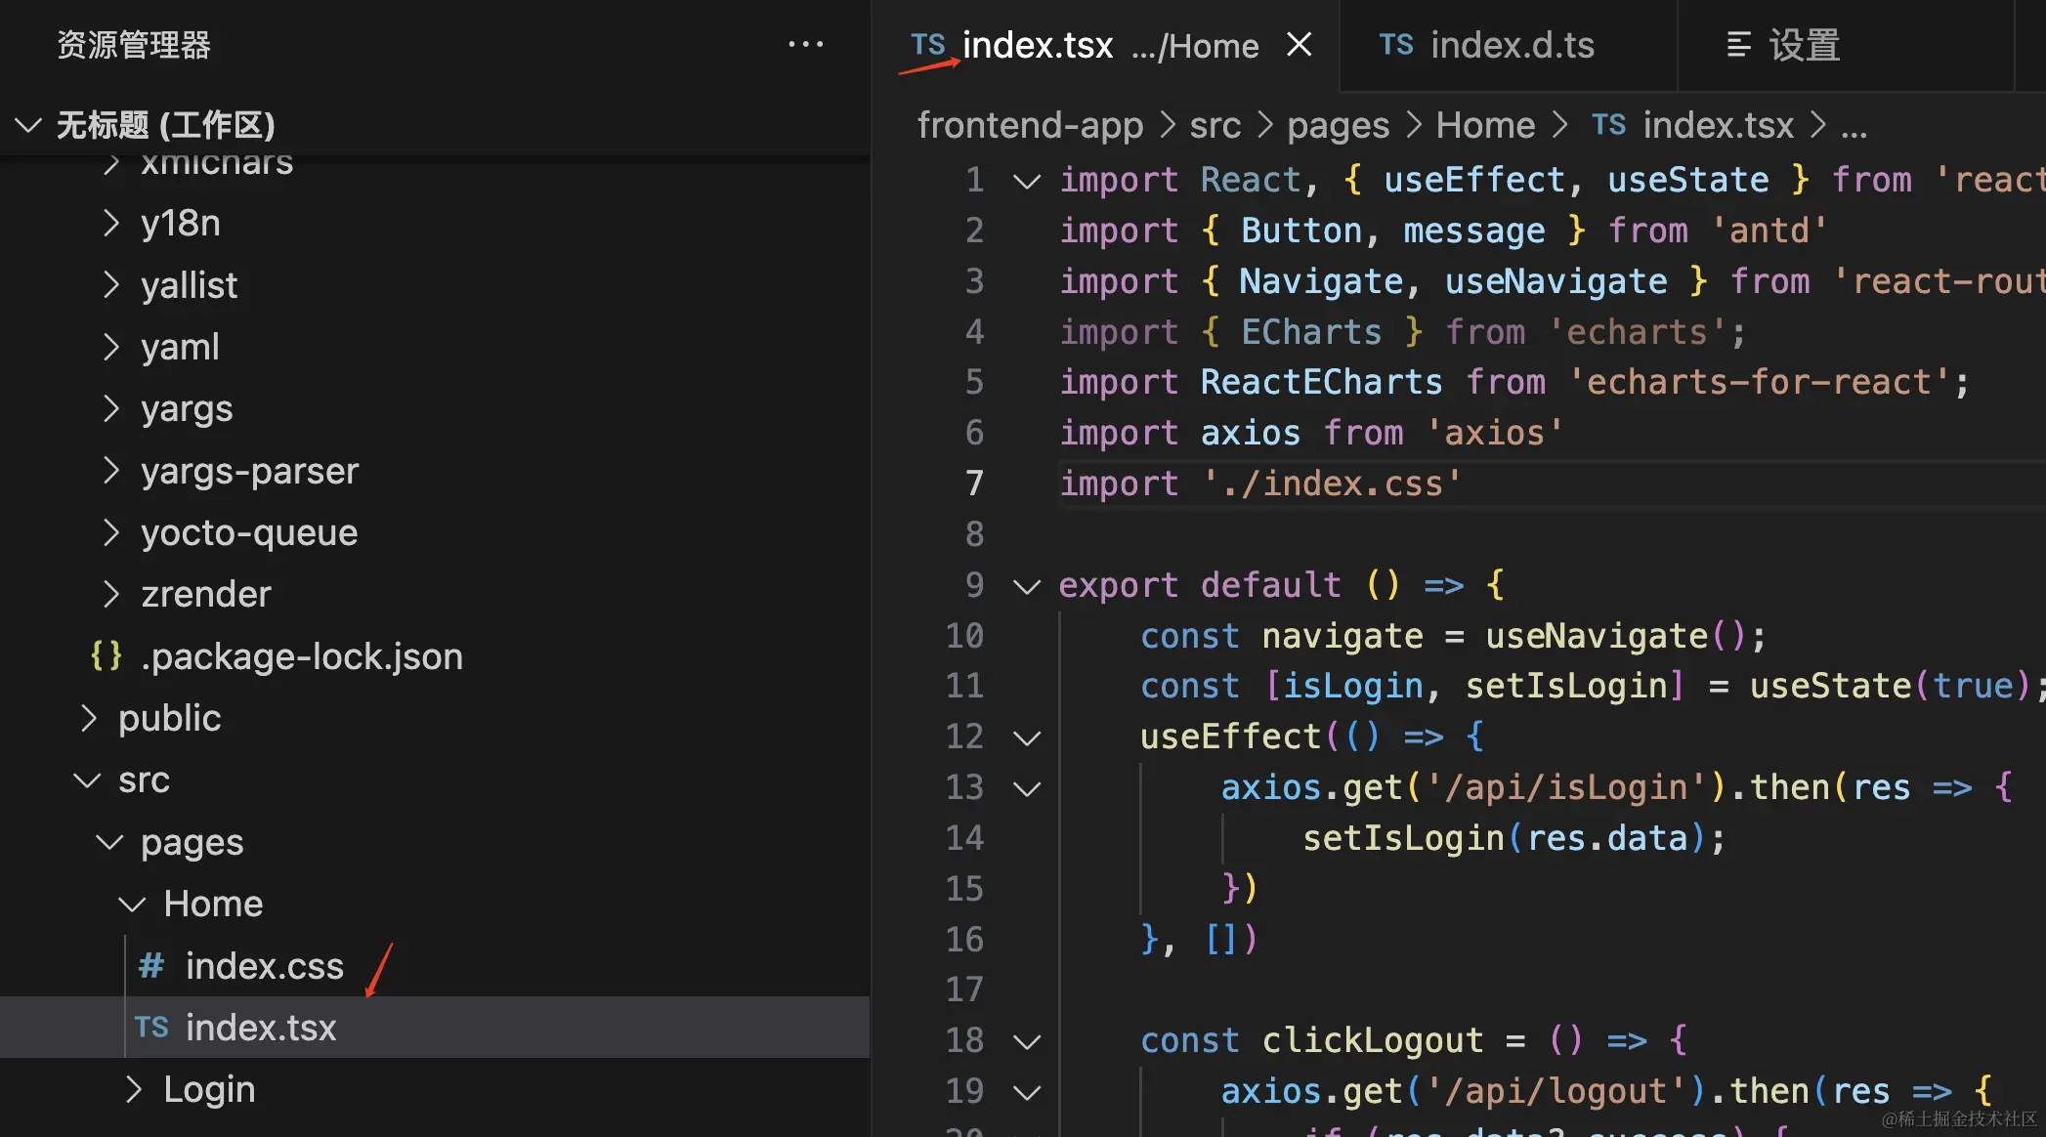Screen dimensions: 2046x1137
Task: Click braces icon of .package-lock.json
Action: [x=106, y=656]
